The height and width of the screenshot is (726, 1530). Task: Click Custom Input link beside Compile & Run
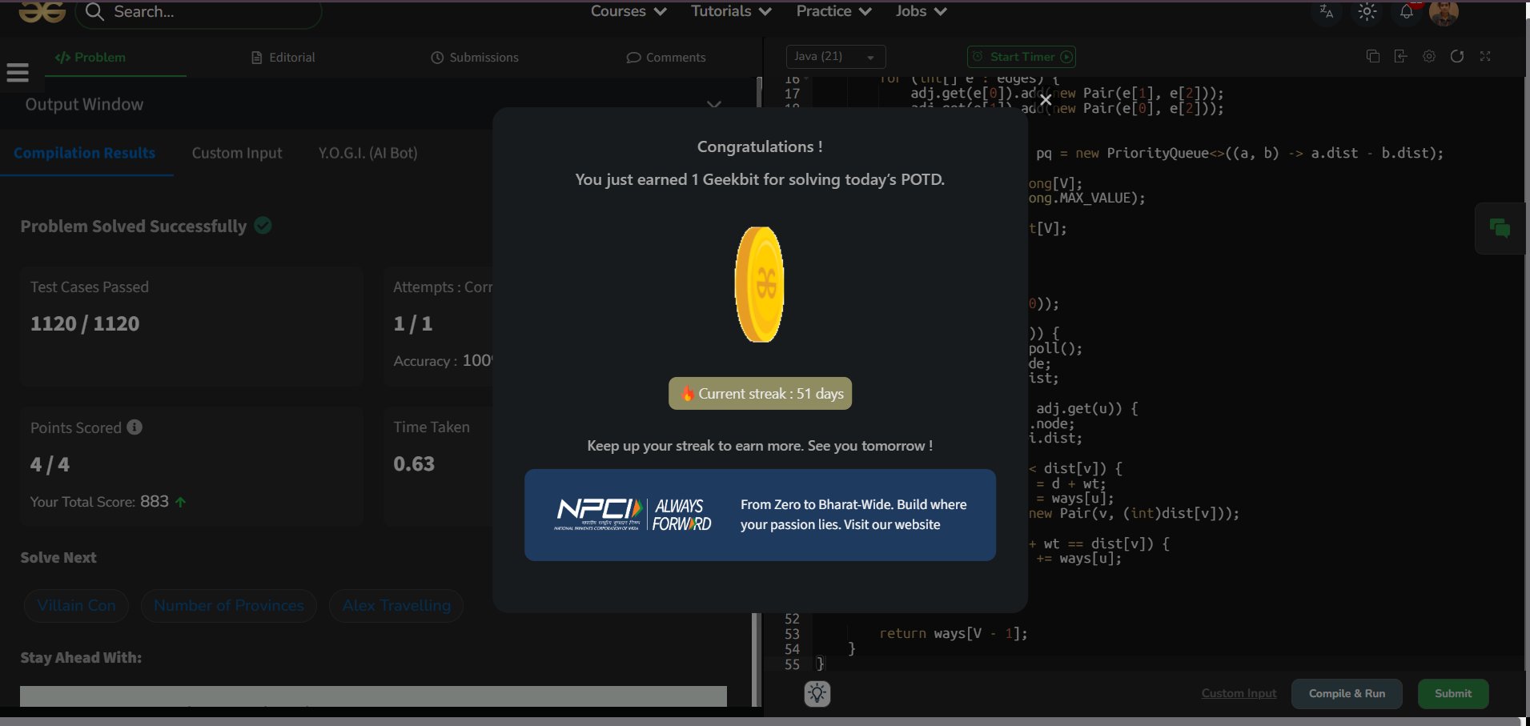pyautogui.click(x=1239, y=693)
